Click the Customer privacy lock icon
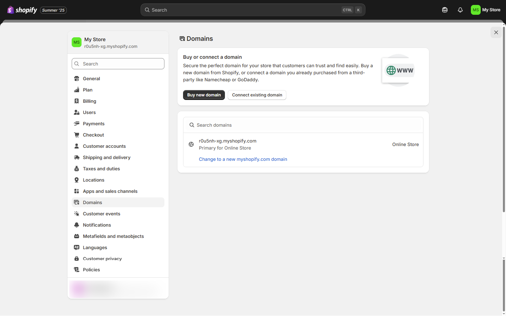This screenshot has width=506, height=316. coord(77,259)
